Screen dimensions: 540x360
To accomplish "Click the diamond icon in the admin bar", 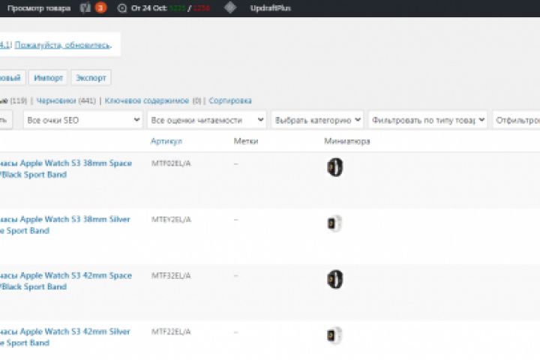I will pyautogui.click(x=230, y=8).
